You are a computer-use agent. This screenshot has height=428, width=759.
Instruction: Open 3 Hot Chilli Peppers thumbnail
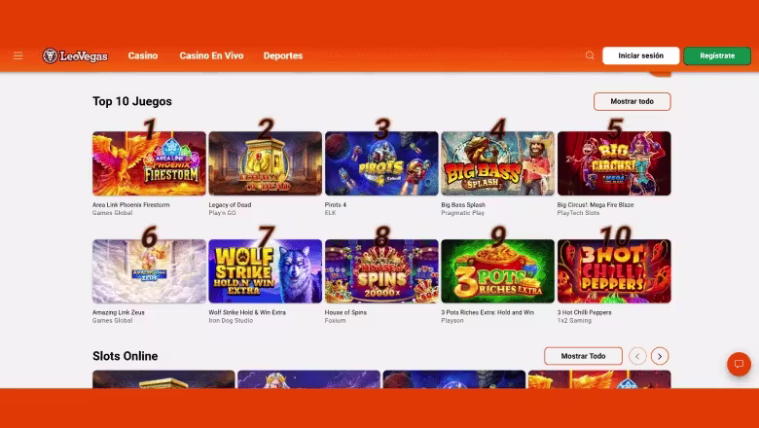click(614, 271)
